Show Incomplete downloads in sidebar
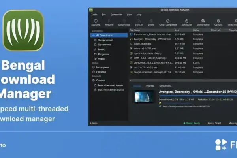The width and height of the screenshot is (237, 158). click(102, 67)
